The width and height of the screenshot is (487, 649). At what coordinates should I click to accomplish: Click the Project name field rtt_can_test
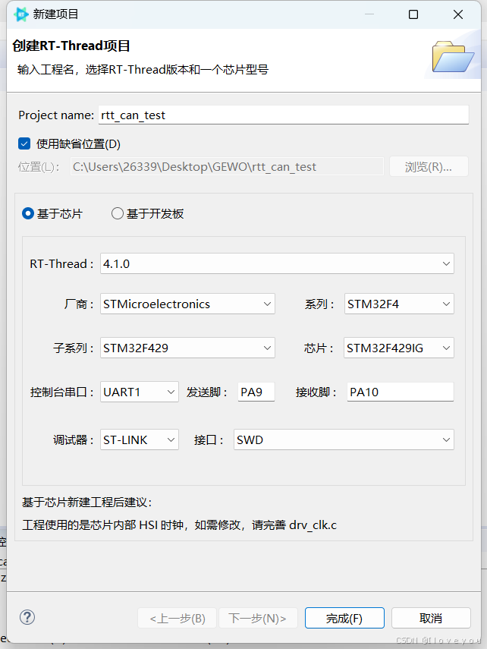pos(284,115)
